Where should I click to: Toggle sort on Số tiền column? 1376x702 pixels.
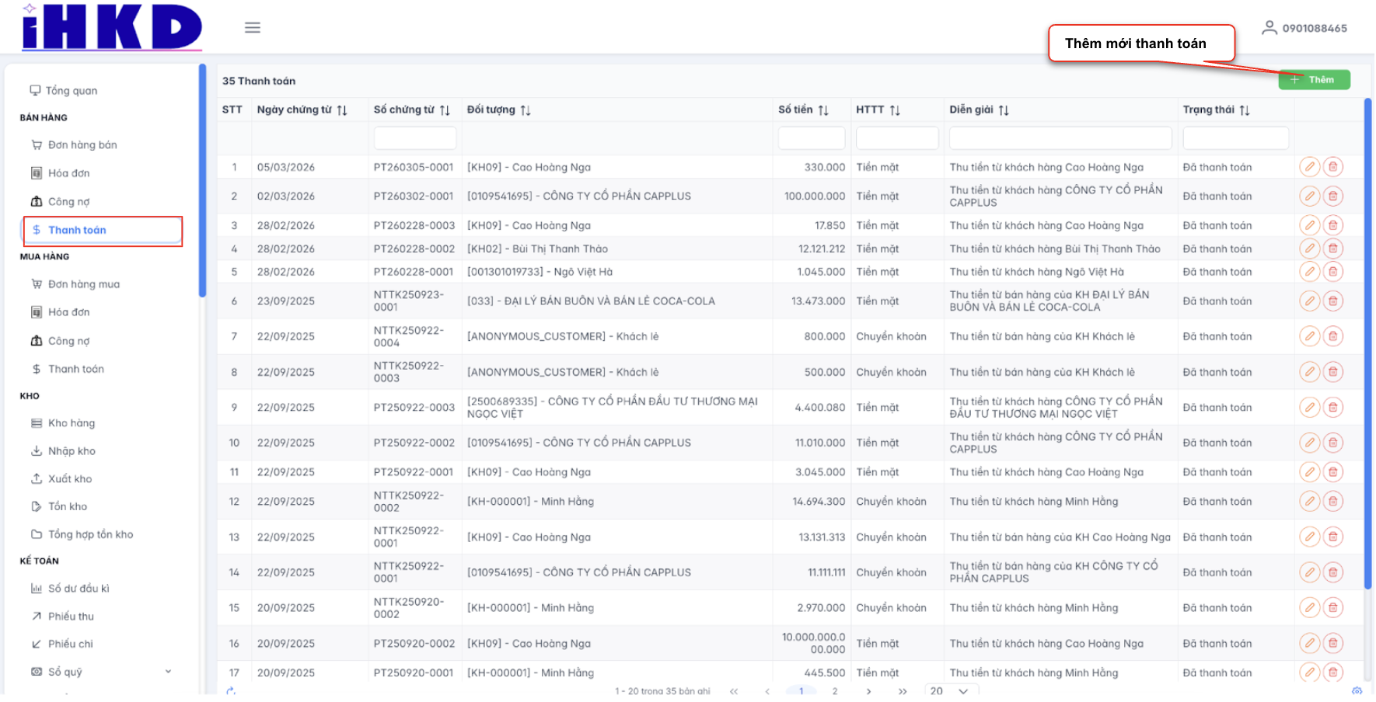(x=823, y=110)
